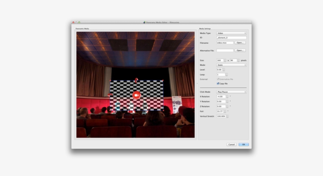Click Open next to the Alternative File field
323x176 pixels.
coord(240,50)
